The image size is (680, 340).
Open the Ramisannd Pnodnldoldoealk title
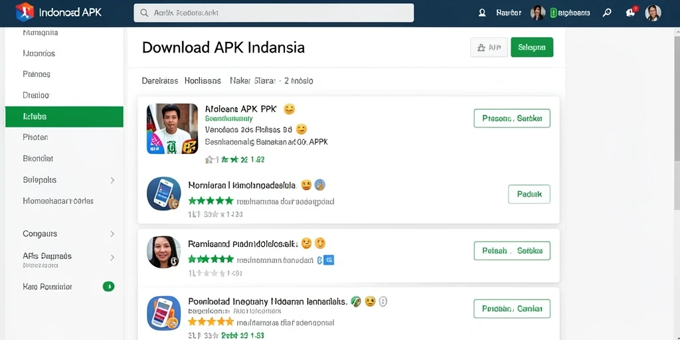click(x=243, y=244)
